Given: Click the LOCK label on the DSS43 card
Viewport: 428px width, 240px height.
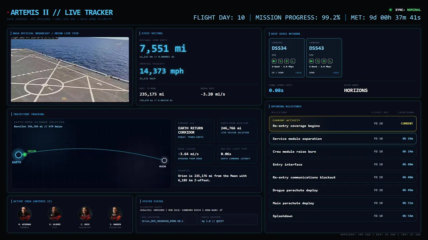Looking at the screenshot, I should pos(336,73).
